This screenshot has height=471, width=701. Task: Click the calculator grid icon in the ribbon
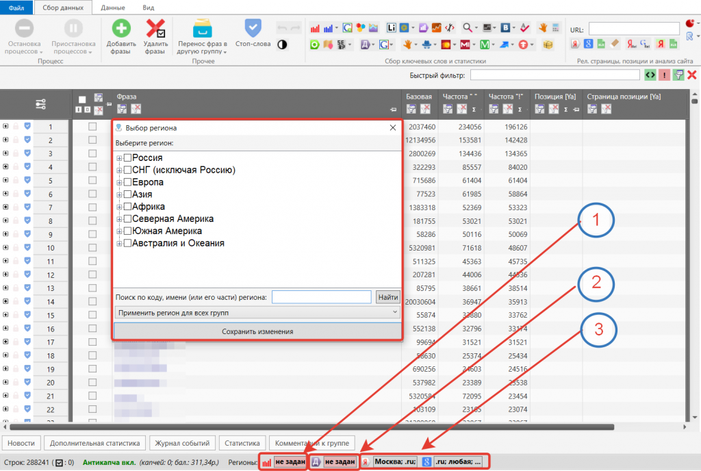pyautogui.click(x=556, y=27)
